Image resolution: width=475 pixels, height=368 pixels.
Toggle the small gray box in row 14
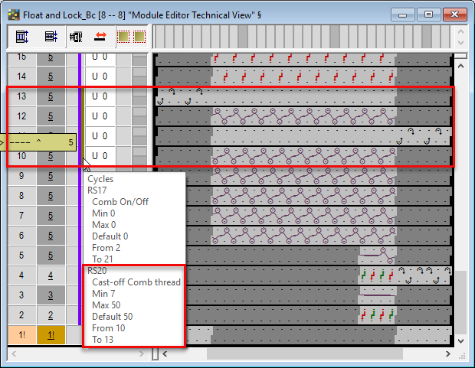(x=139, y=77)
